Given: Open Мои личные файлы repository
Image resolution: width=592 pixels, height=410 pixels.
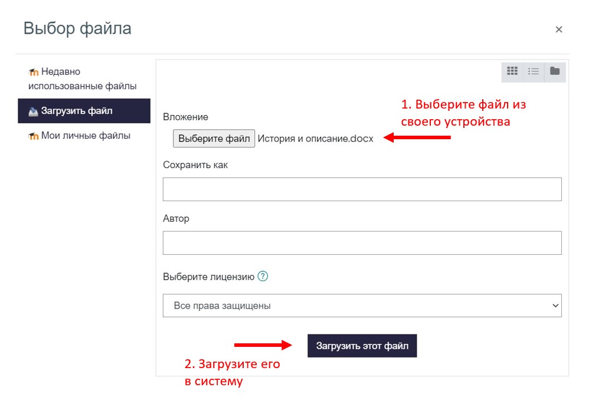Looking at the screenshot, I should 84,136.
